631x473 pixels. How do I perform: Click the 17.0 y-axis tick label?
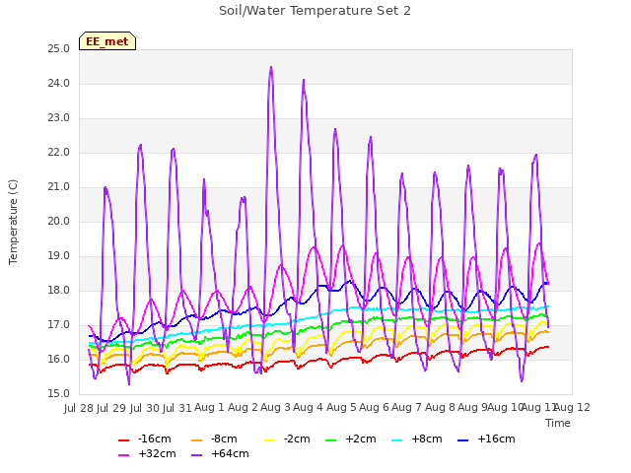[x=59, y=324]
